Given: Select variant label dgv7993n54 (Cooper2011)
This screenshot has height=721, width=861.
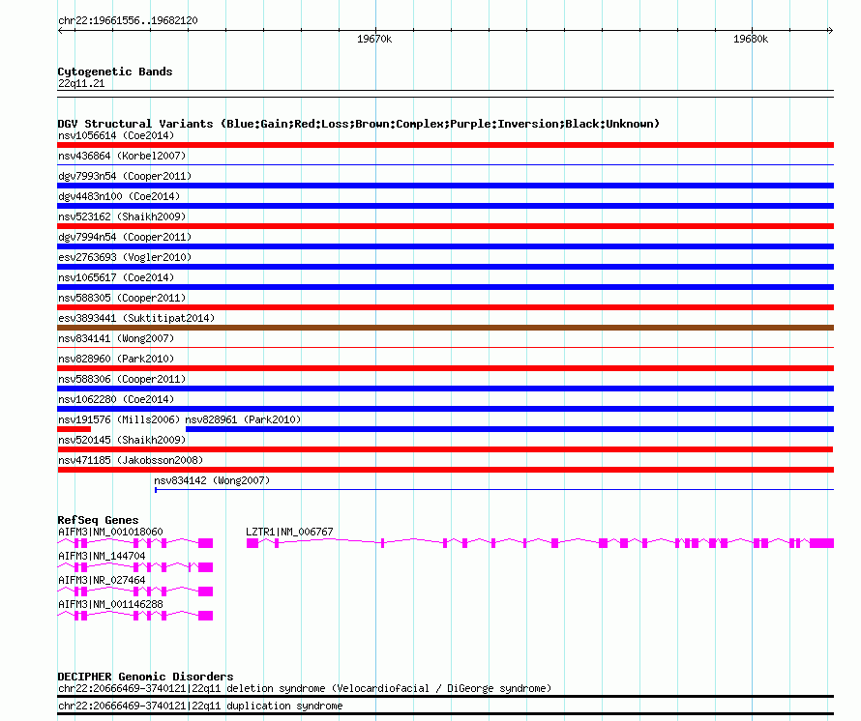Looking at the screenshot, I should (125, 176).
